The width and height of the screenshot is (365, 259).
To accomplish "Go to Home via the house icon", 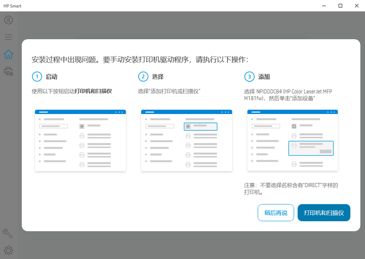I will [8, 54].
